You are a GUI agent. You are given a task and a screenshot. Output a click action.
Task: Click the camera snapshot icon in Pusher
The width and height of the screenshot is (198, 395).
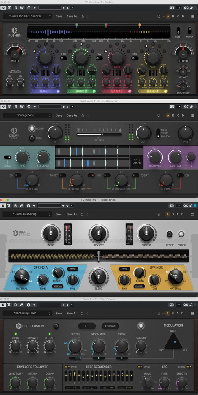coord(172,8)
